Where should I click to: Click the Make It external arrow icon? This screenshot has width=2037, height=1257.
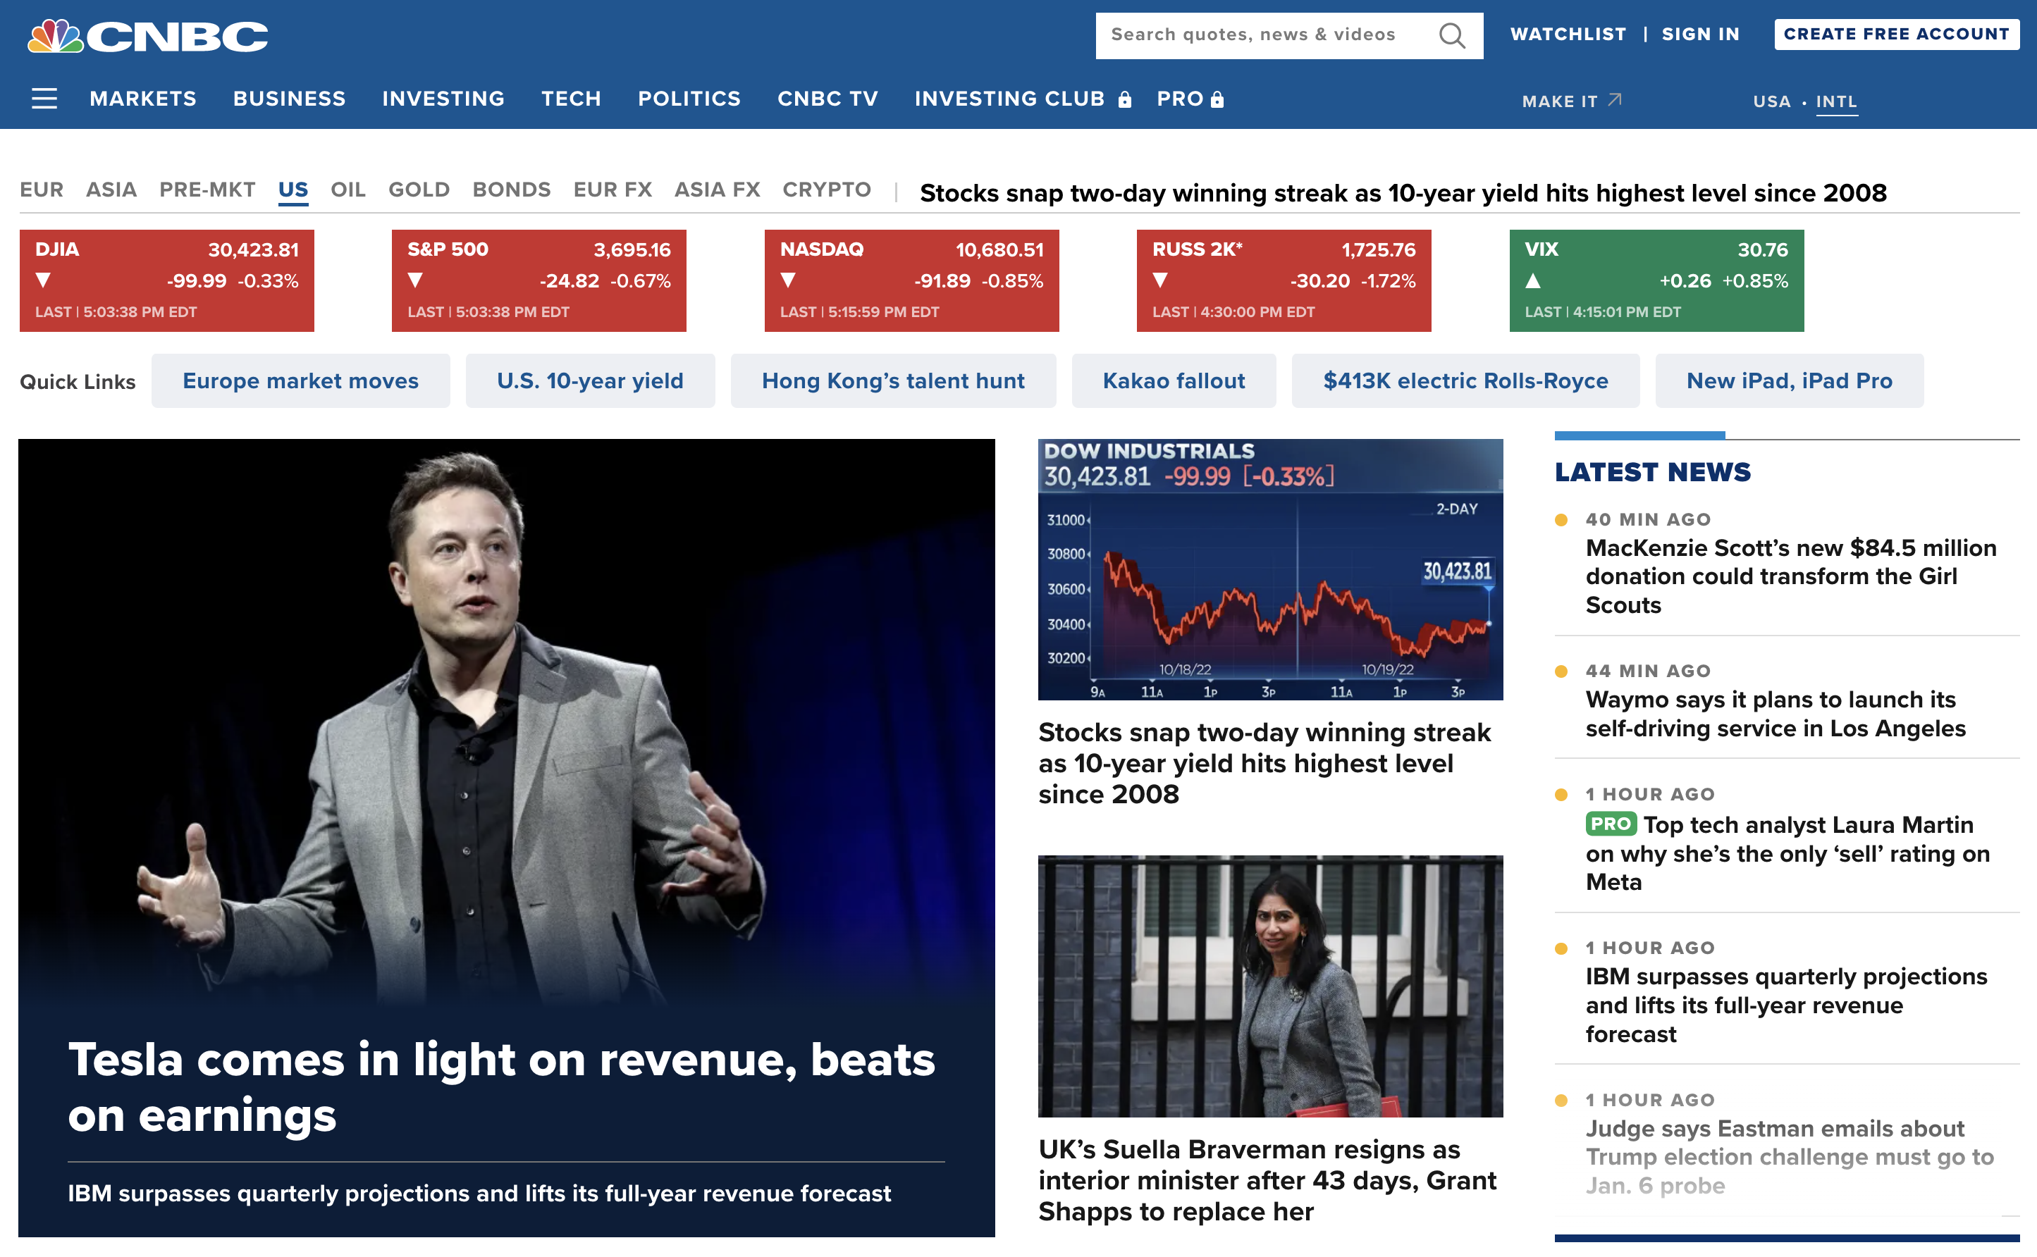tap(1615, 100)
